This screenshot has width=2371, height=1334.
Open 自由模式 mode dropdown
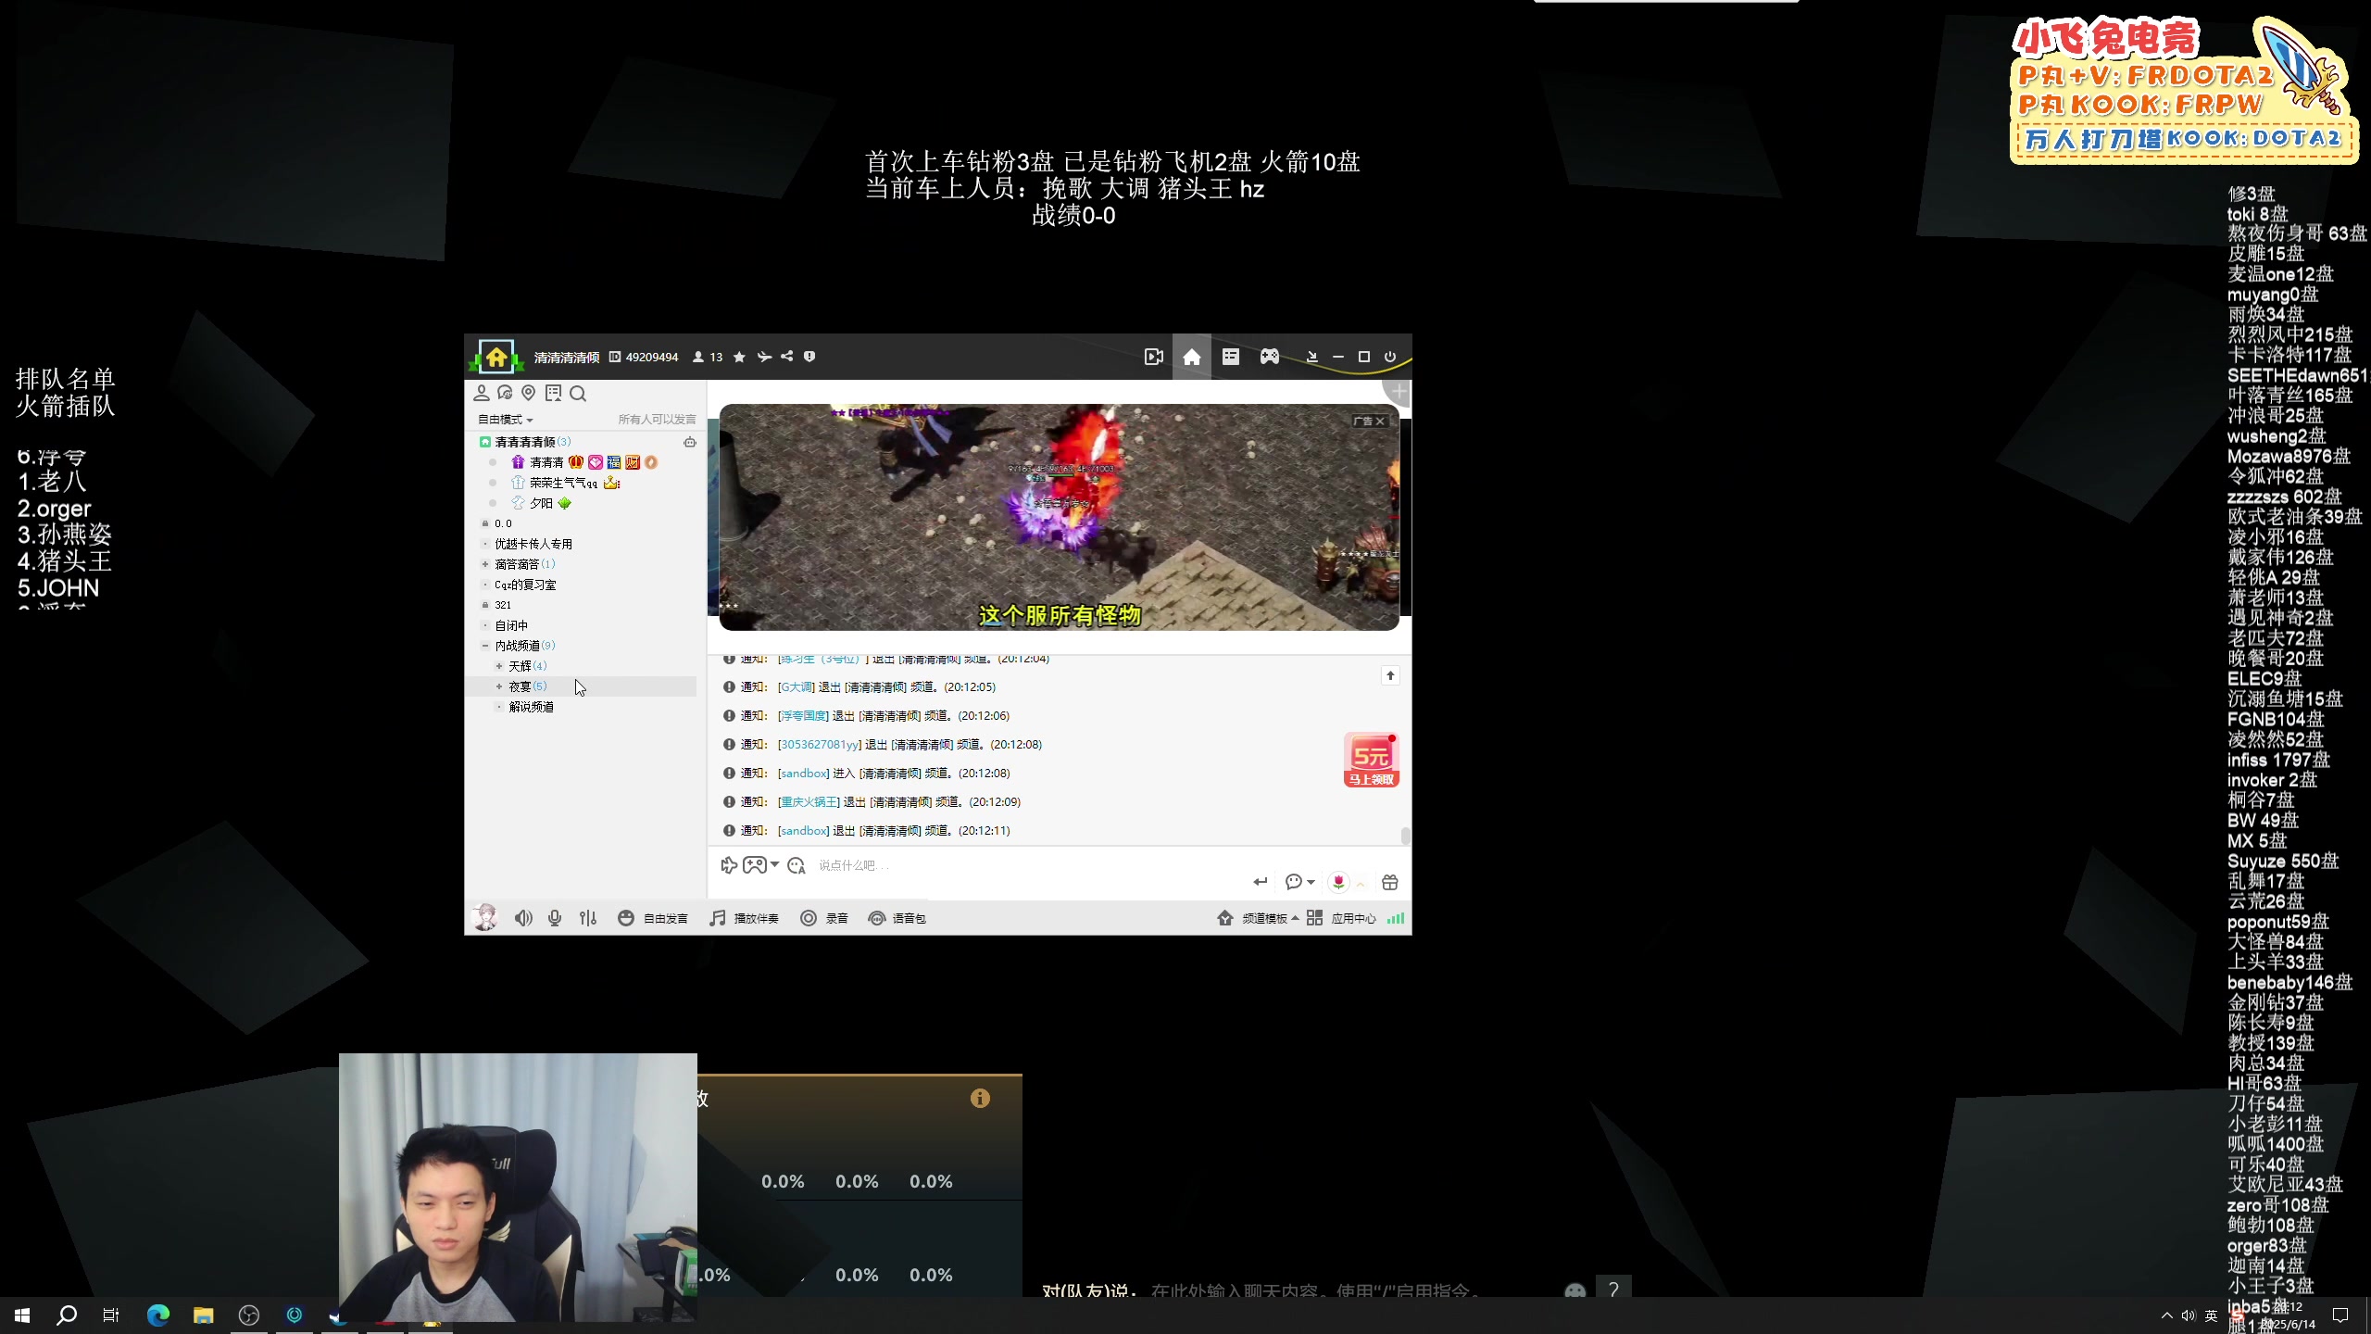click(x=505, y=420)
